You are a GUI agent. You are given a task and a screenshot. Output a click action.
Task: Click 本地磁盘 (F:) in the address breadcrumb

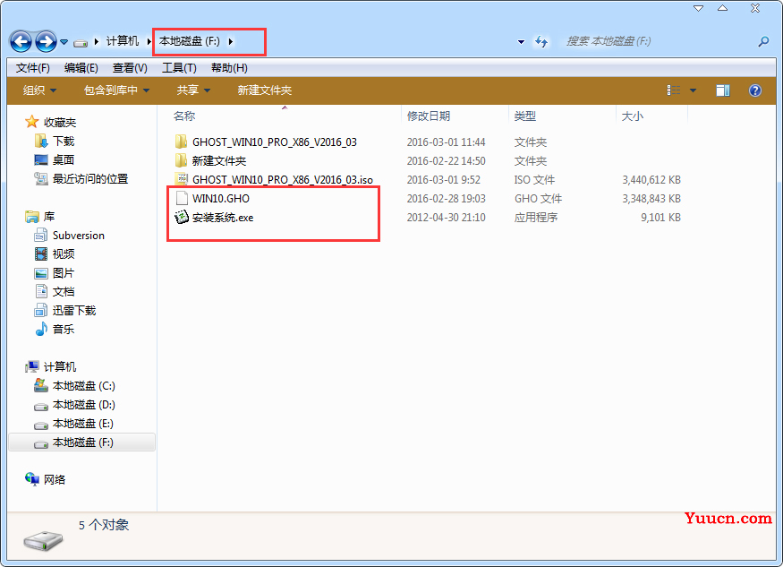189,41
